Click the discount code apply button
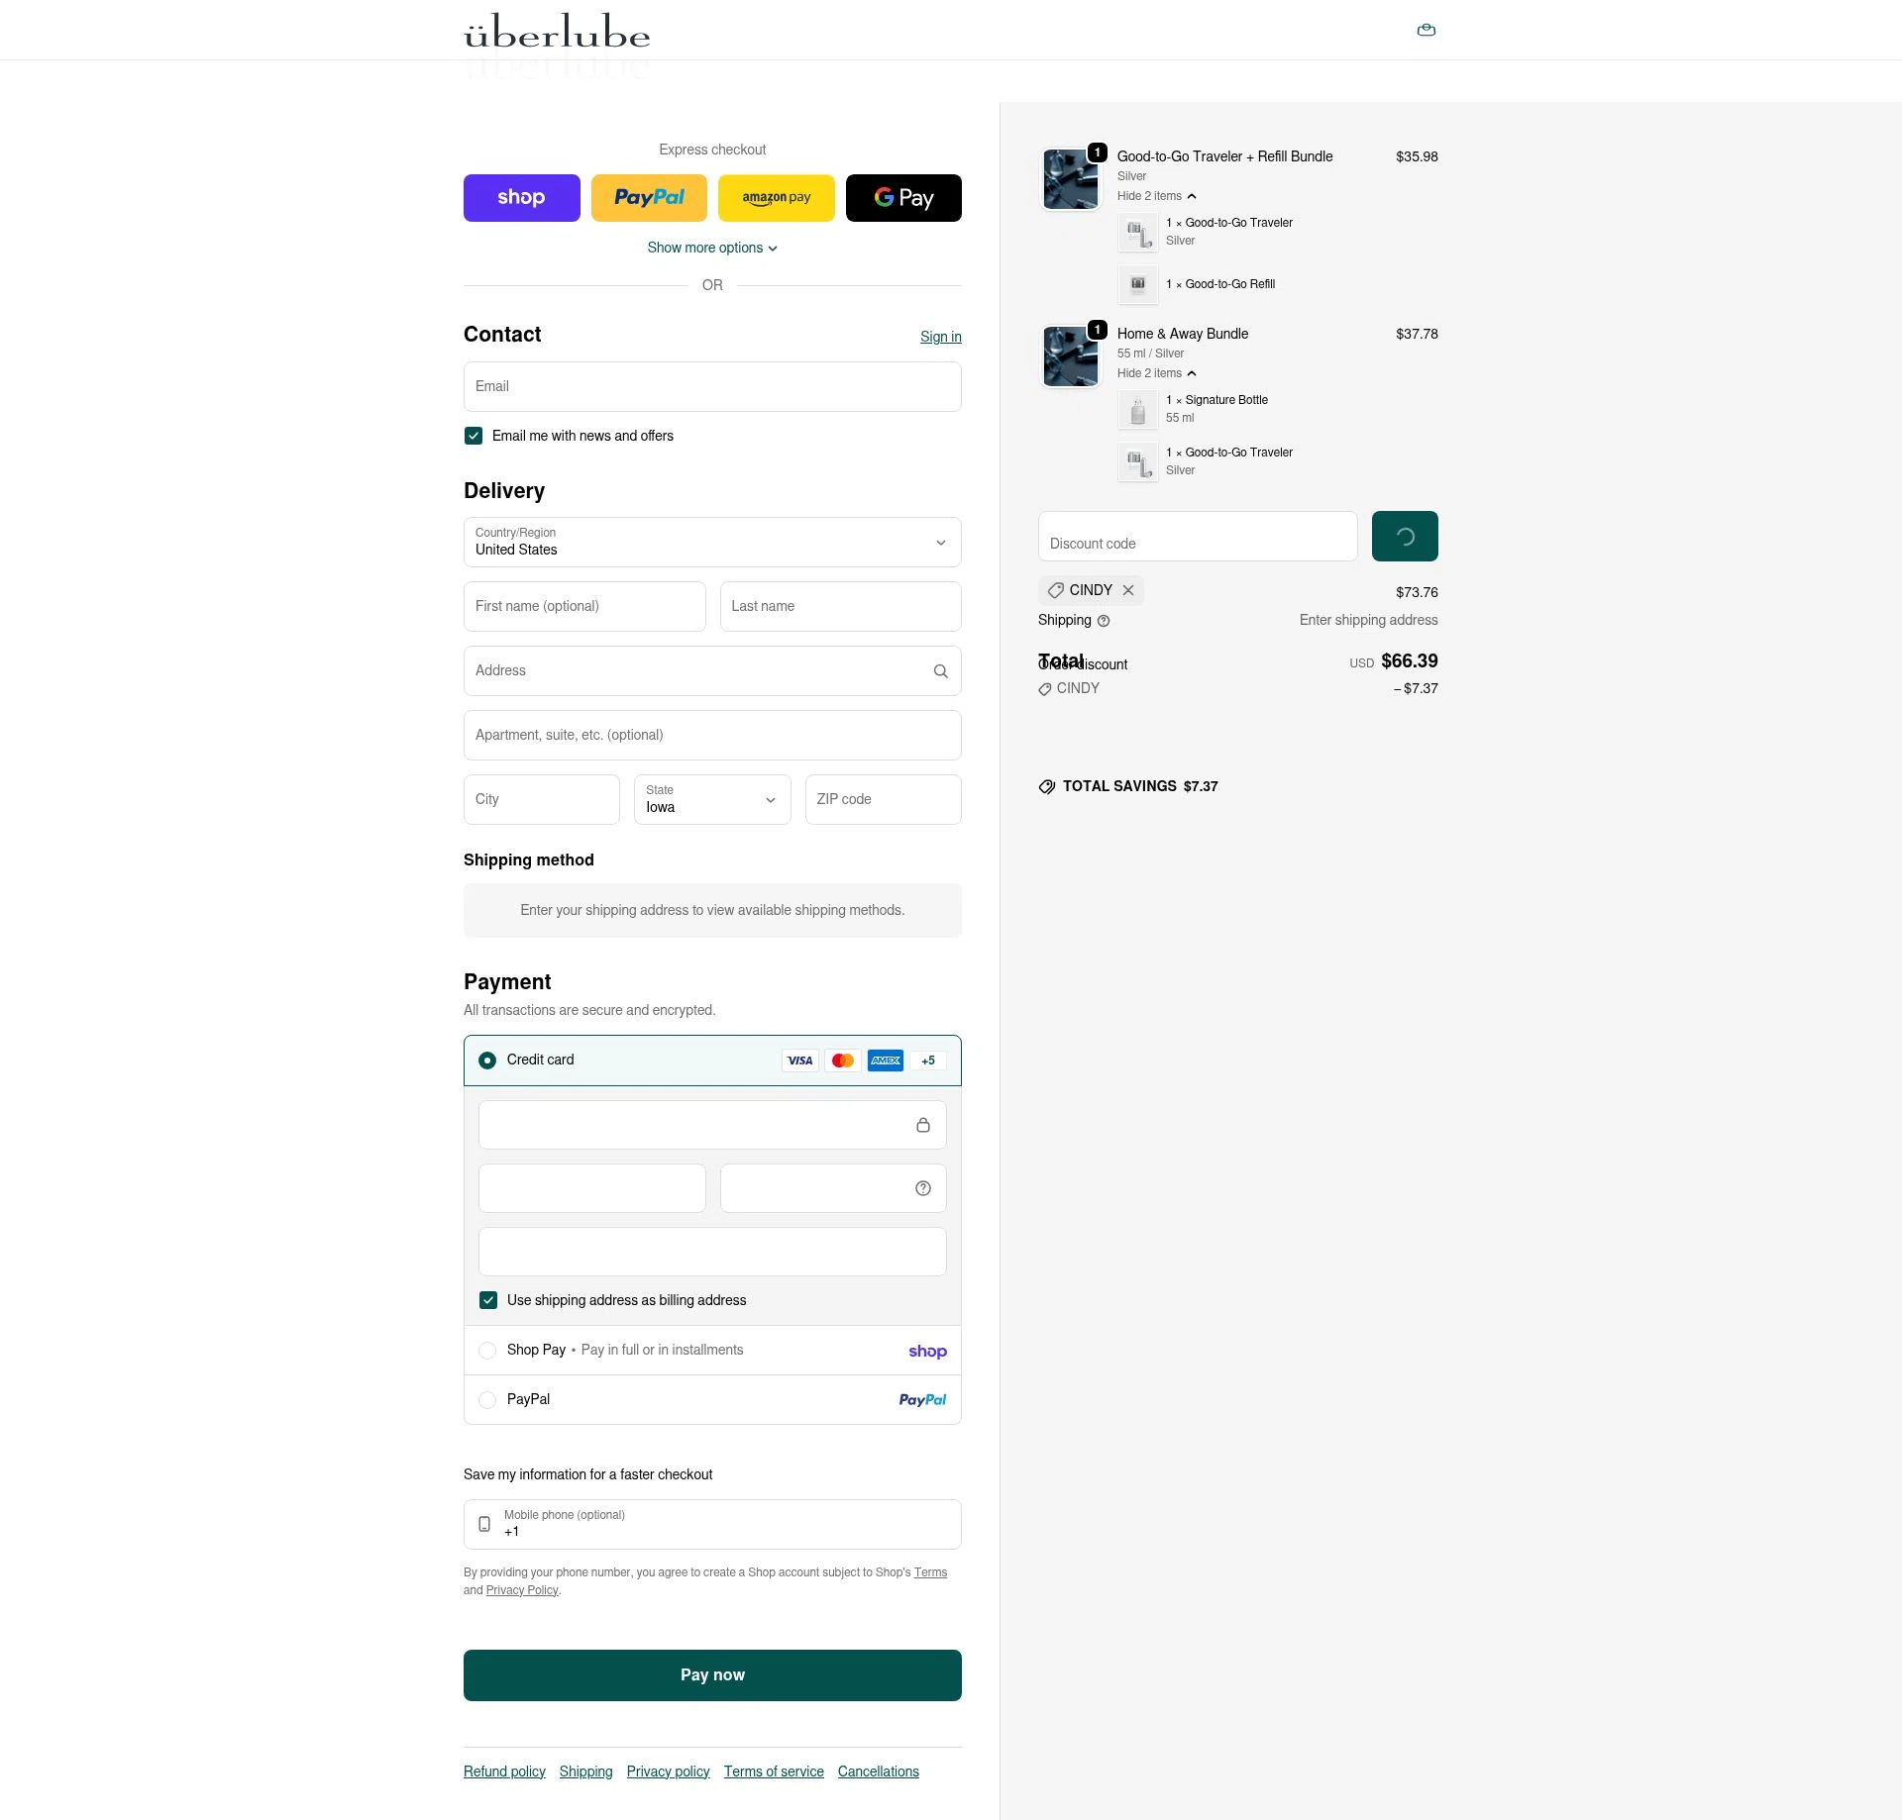Viewport: 1902px width, 1820px height. tap(1404, 536)
